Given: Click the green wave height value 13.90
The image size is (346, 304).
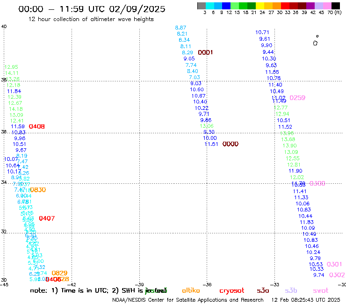Looking at the screenshot, I should tap(290, 145).
